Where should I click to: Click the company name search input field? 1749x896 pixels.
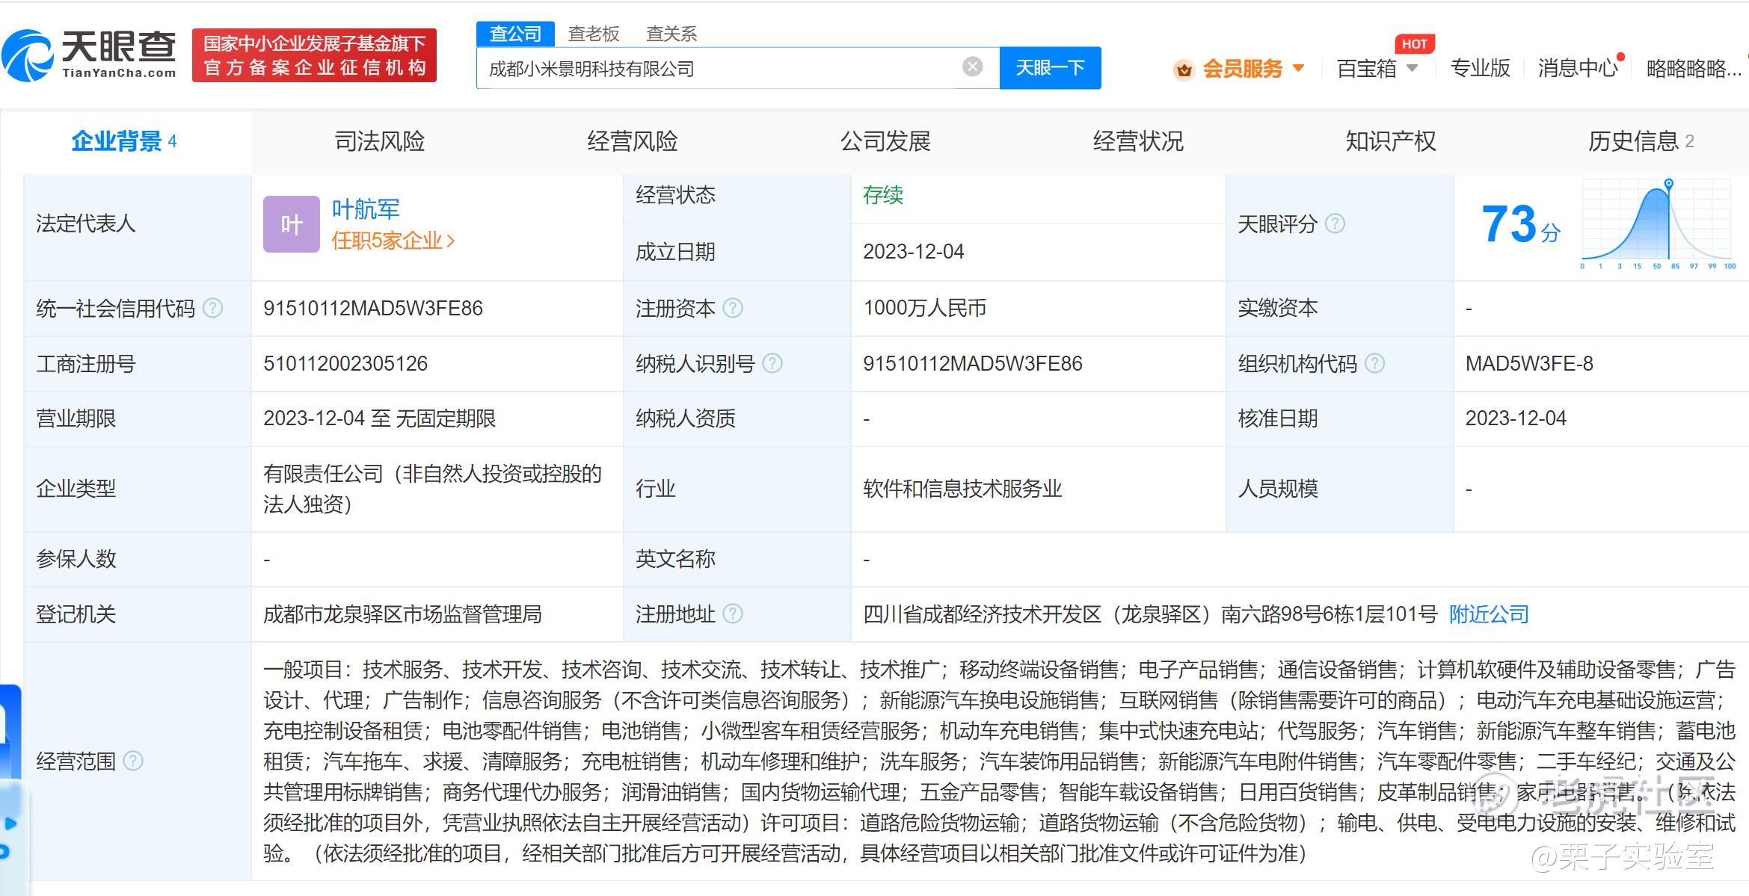(718, 69)
